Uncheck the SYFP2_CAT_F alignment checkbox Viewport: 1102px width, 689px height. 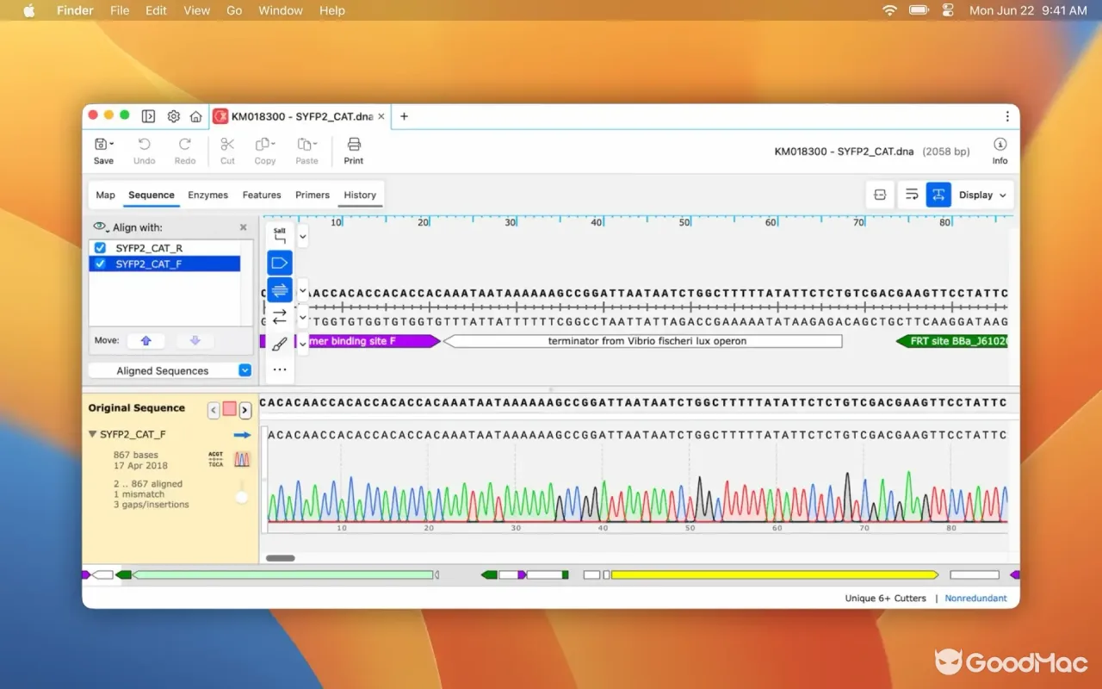click(100, 264)
